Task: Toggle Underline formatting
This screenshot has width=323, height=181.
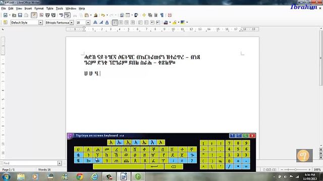Action: click(x=107, y=22)
